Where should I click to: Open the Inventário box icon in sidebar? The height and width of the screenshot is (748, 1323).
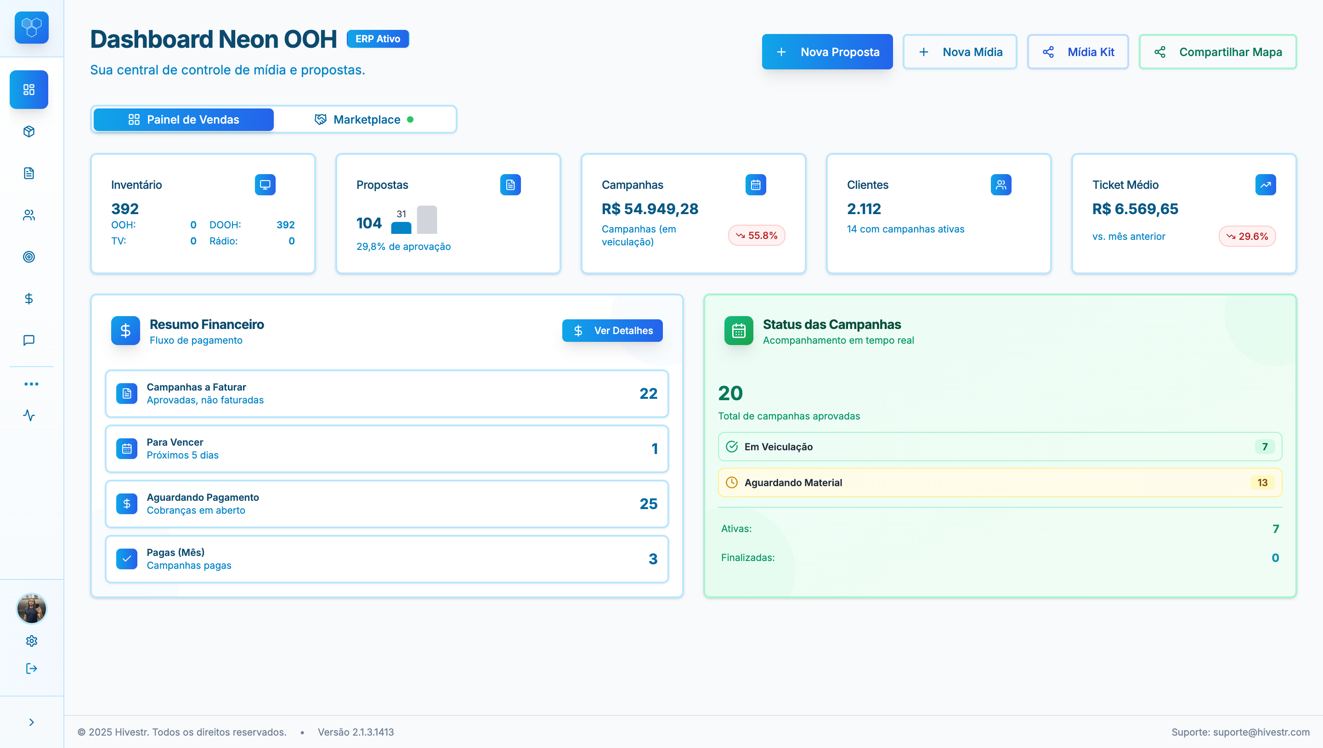click(x=29, y=131)
